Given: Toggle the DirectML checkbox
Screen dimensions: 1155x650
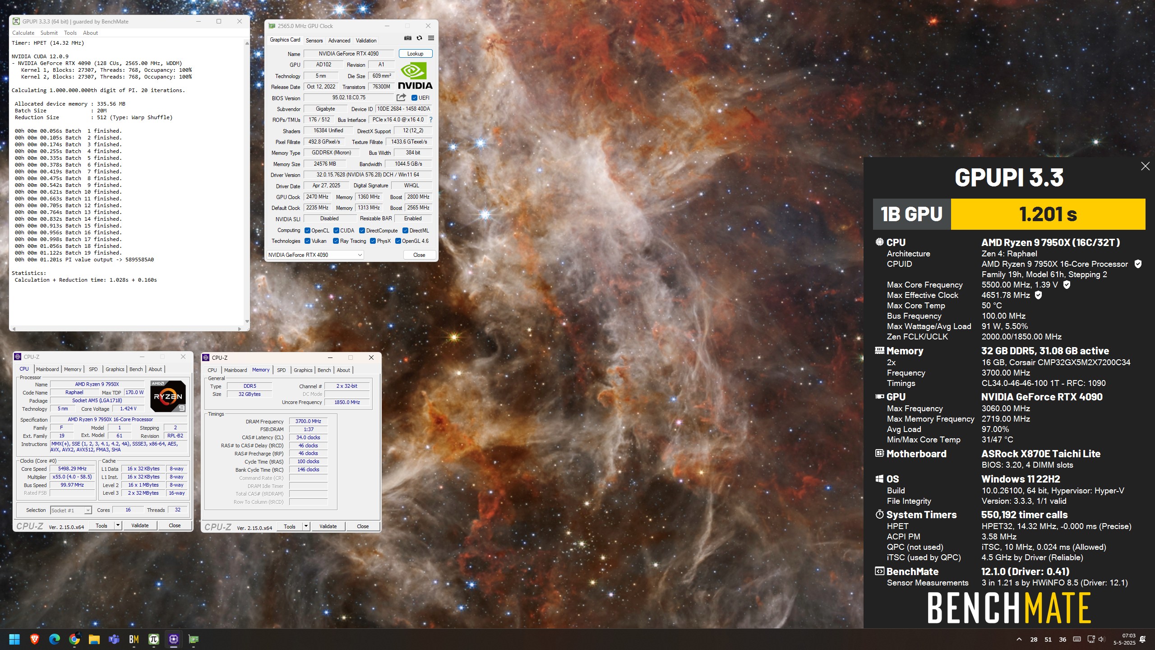Looking at the screenshot, I should coord(405,231).
